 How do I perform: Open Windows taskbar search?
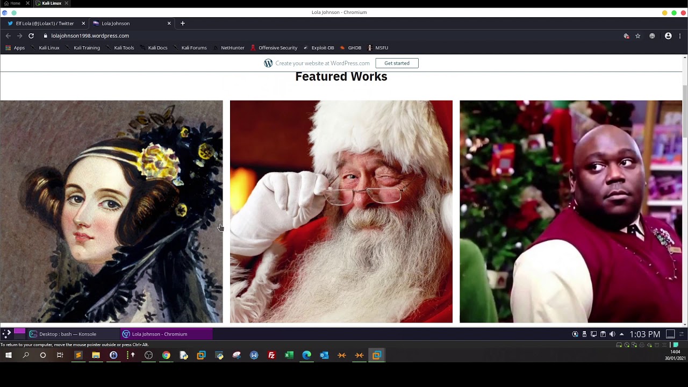[26, 355]
